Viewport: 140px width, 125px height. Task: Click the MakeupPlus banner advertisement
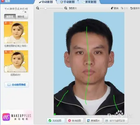coord(17,117)
